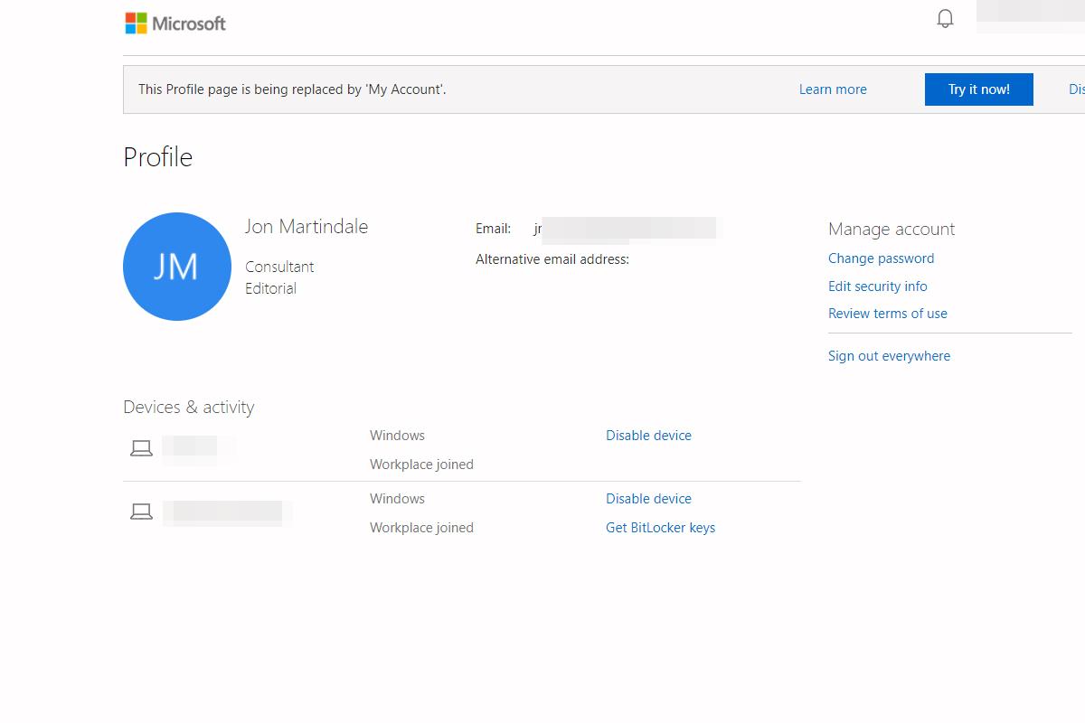Disable the first listed Windows device

[x=648, y=436]
